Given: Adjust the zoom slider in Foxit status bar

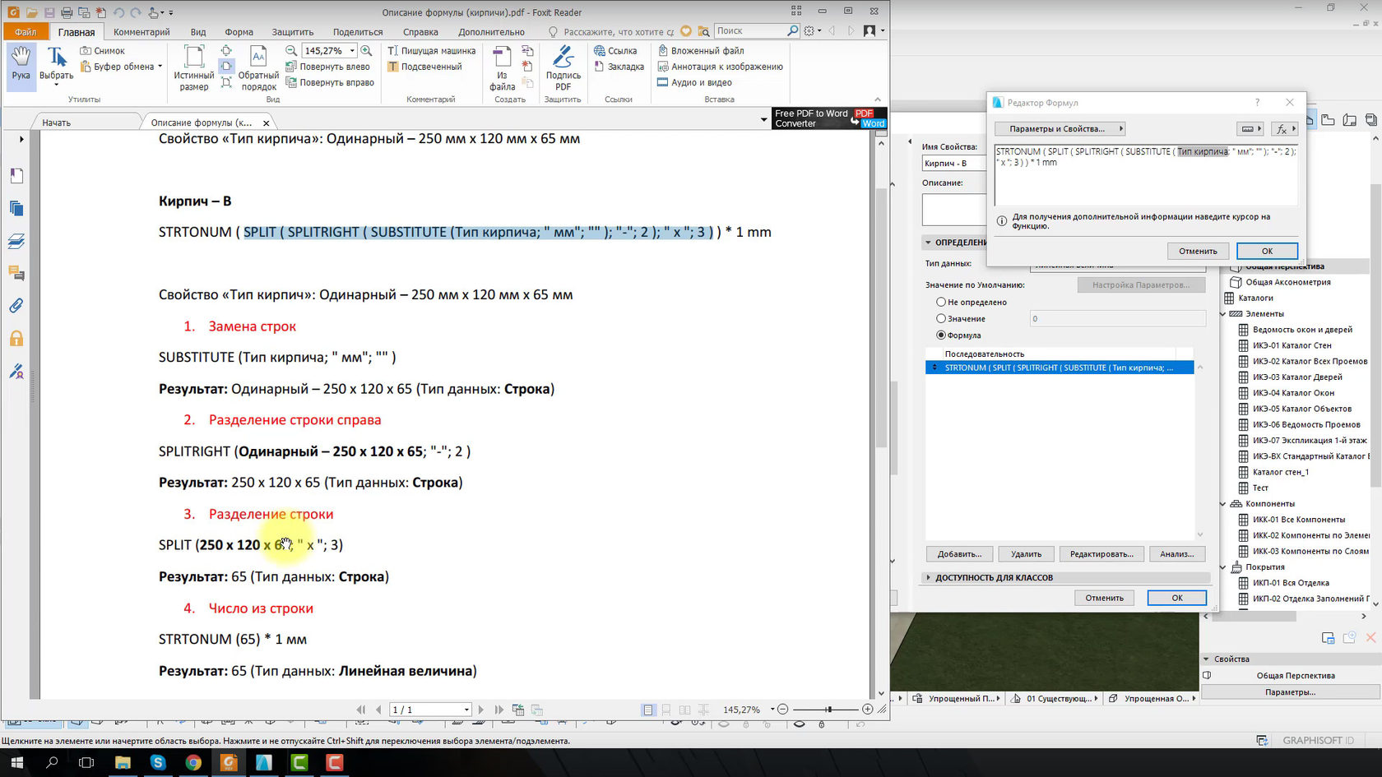Looking at the screenshot, I should (829, 709).
